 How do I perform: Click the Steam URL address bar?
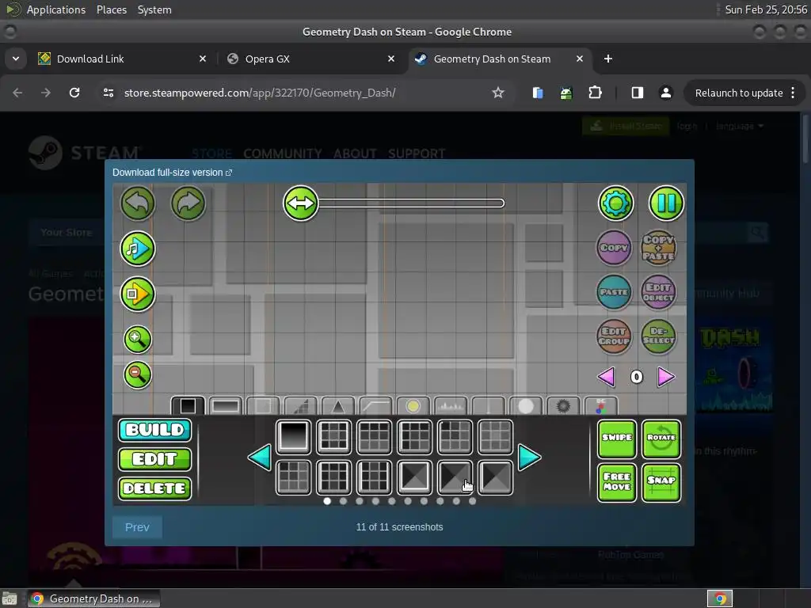[x=260, y=93]
